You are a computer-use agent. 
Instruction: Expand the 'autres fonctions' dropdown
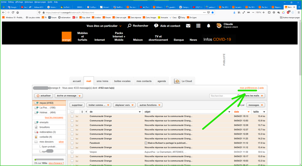pos(150,105)
